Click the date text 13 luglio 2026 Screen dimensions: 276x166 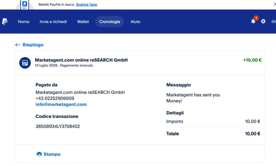[x=46, y=65]
